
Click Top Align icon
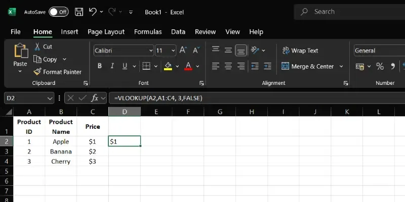pyautogui.click(x=216, y=49)
